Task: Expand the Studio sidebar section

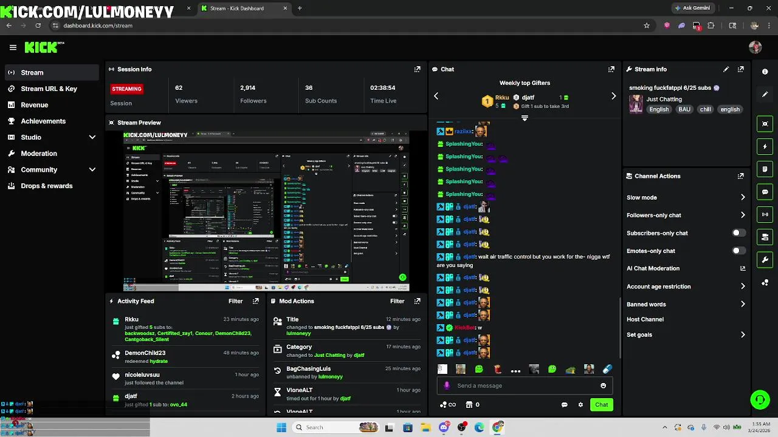Action: point(92,137)
